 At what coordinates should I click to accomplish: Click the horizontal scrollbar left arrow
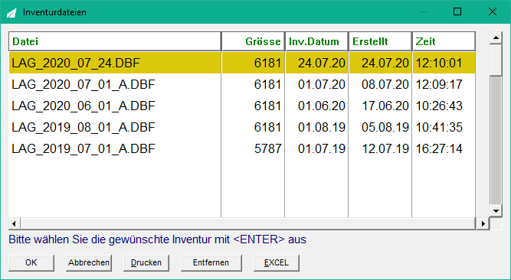(14, 223)
